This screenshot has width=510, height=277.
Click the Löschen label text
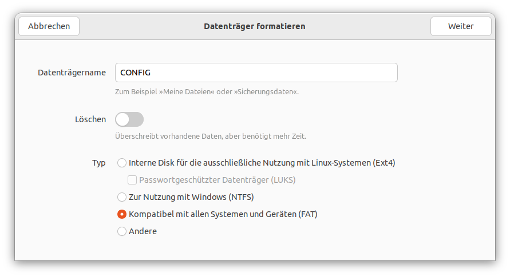coord(90,119)
